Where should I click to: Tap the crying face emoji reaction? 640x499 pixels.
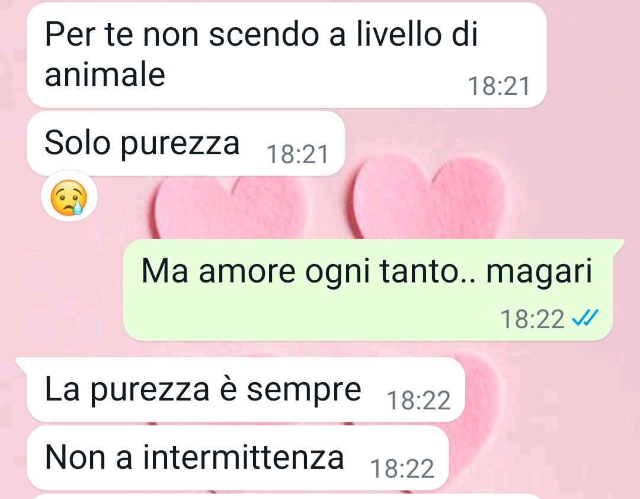69,198
